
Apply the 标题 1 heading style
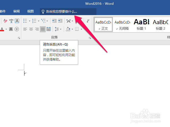[x=142, y=25]
